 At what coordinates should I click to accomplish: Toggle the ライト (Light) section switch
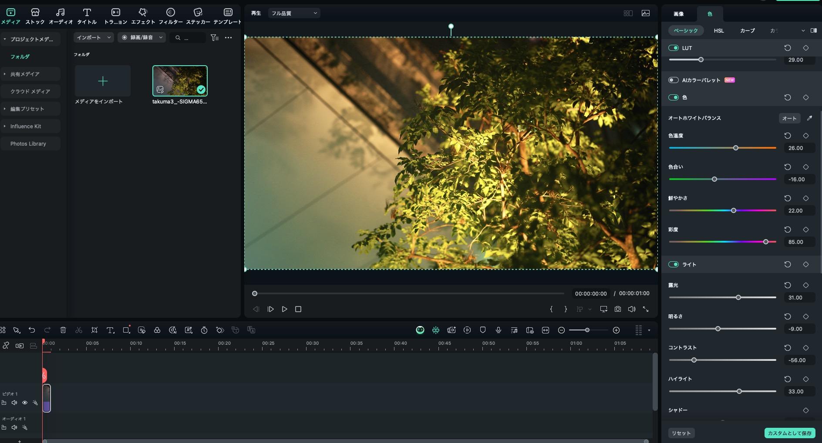point(674,264)
